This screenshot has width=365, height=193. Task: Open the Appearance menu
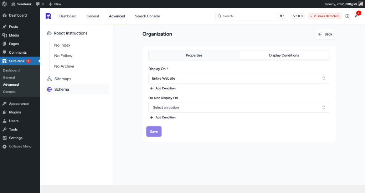coord(20,103)
